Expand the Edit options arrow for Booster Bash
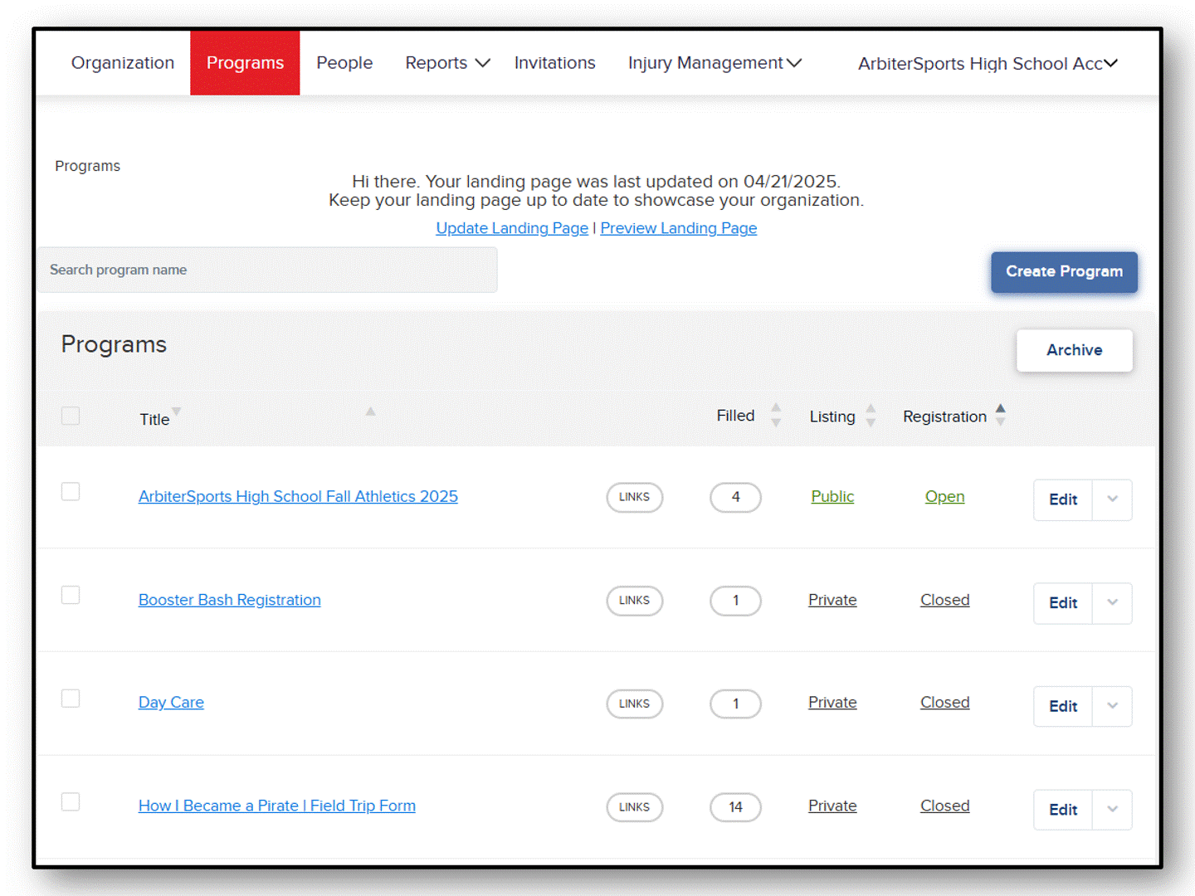Image resolution: width=1195 pixels, height=896 pixels. point(1113,603)
